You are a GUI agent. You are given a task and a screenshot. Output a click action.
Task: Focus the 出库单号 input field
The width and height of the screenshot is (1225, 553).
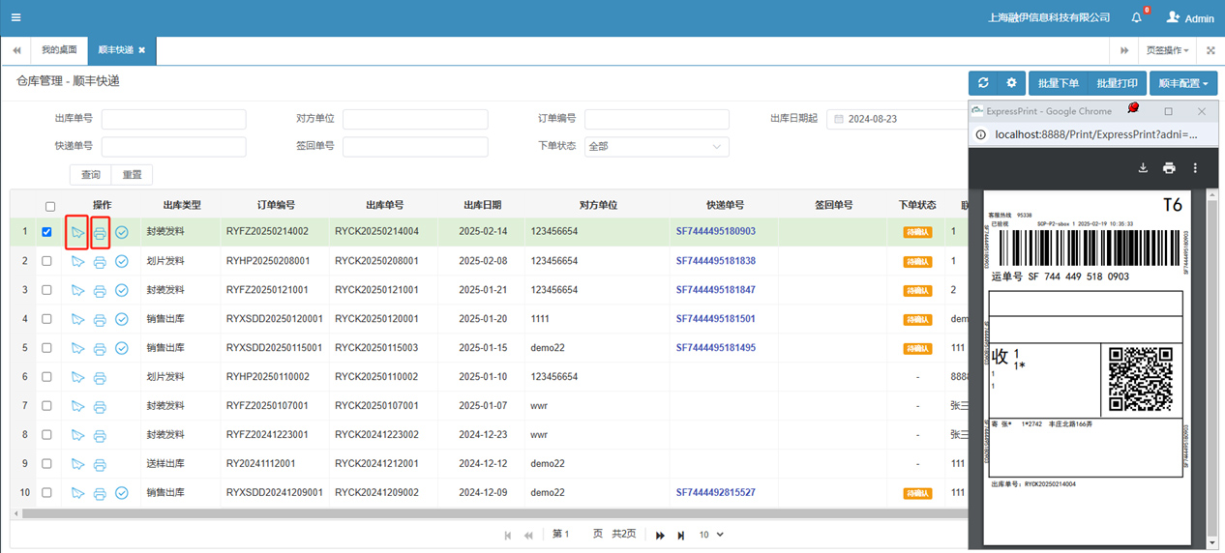[174, 119]
